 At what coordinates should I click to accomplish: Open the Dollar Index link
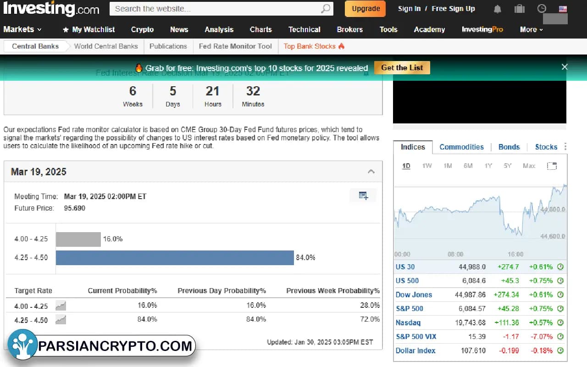pos(415,350)
